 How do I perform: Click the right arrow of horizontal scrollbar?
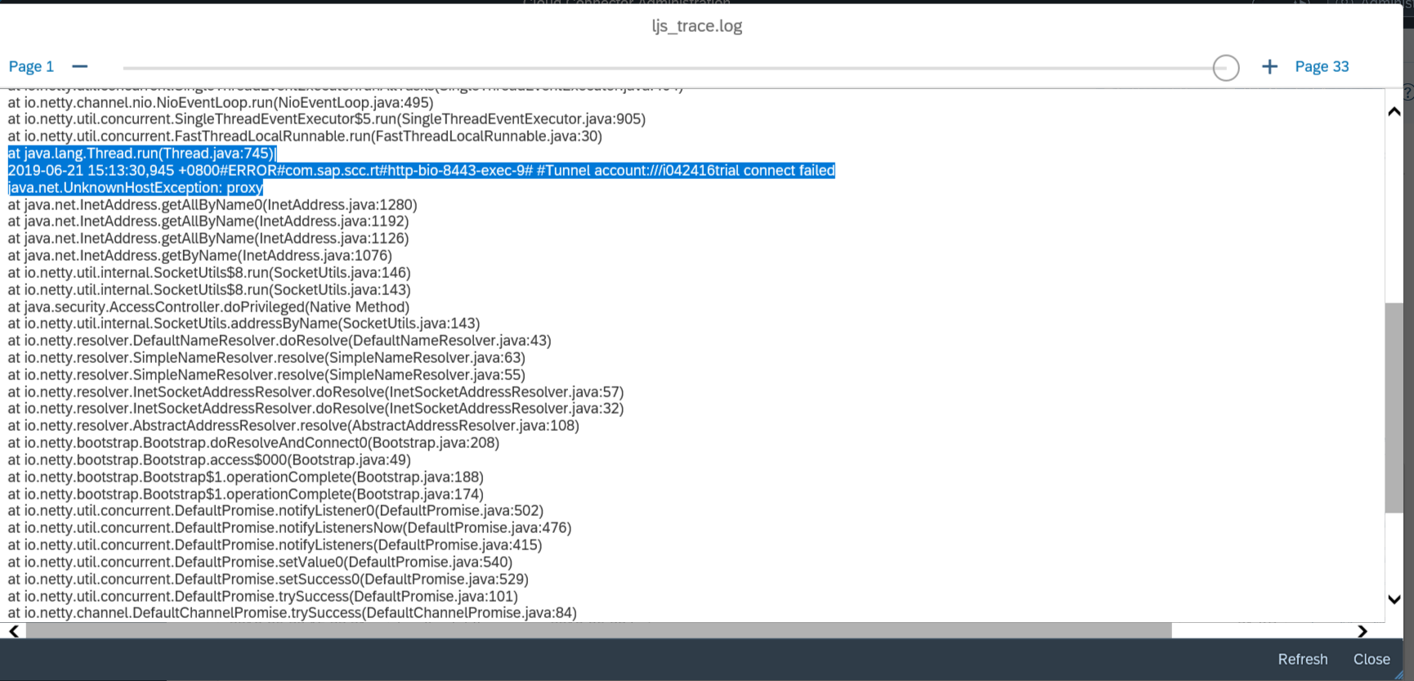coord(1362,631)
